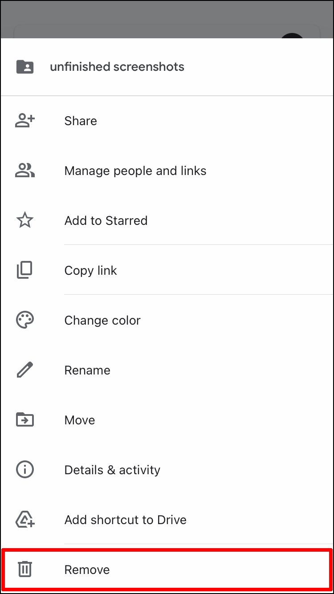Viewport: 334px width, 594px height.
Task: Tap the star outline icon
Action: [x=25, y=220]
